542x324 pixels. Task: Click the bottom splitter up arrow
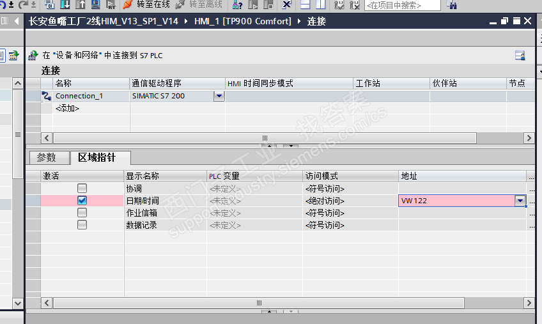(x=269, y=311)
